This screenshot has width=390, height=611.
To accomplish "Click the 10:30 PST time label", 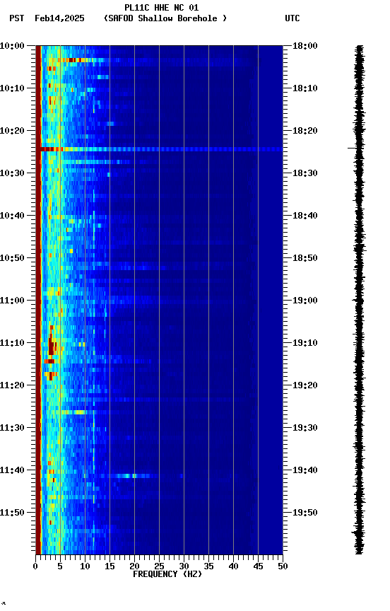I will coord(12,173).
